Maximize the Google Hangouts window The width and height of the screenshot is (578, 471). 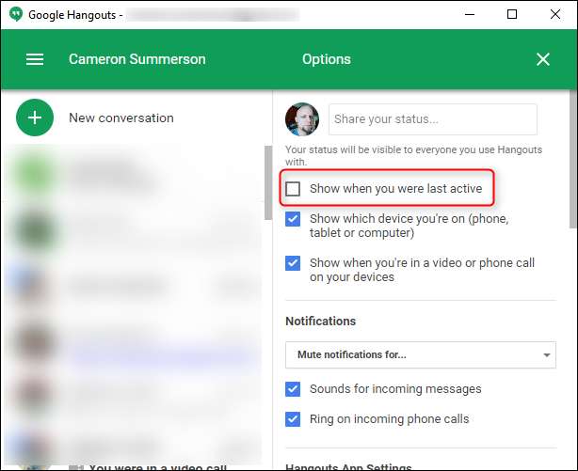click(x=512, y=14)
